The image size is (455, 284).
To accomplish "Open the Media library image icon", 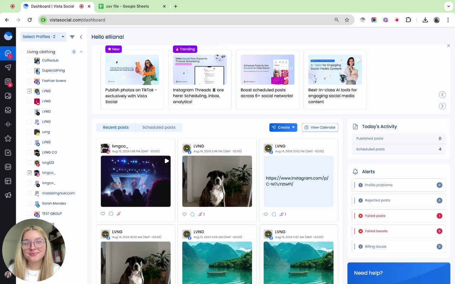I will (x=8, y=96).
